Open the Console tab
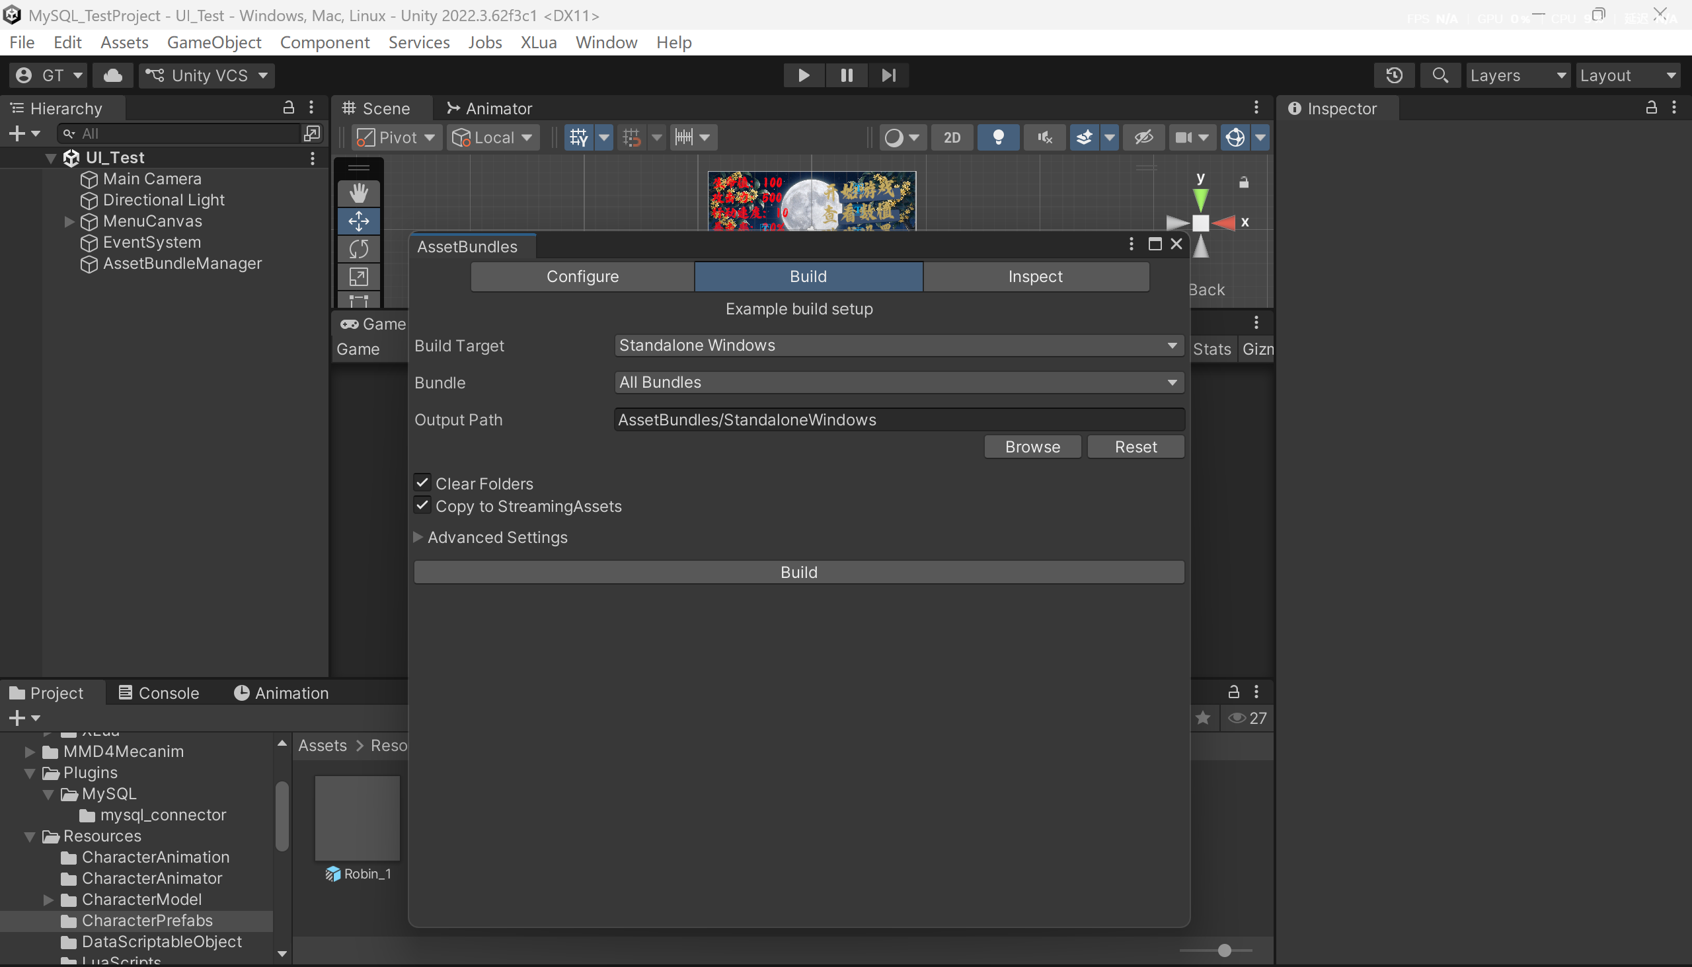1692x967 pixels. click(159, 693)
